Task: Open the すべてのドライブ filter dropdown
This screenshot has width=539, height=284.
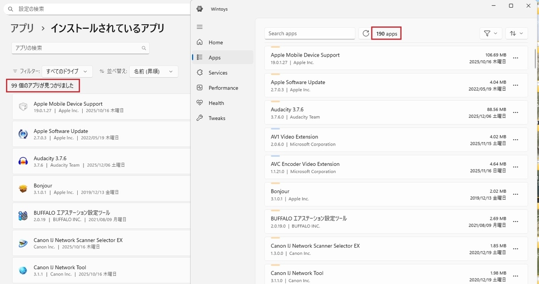Action: (67, 71)
